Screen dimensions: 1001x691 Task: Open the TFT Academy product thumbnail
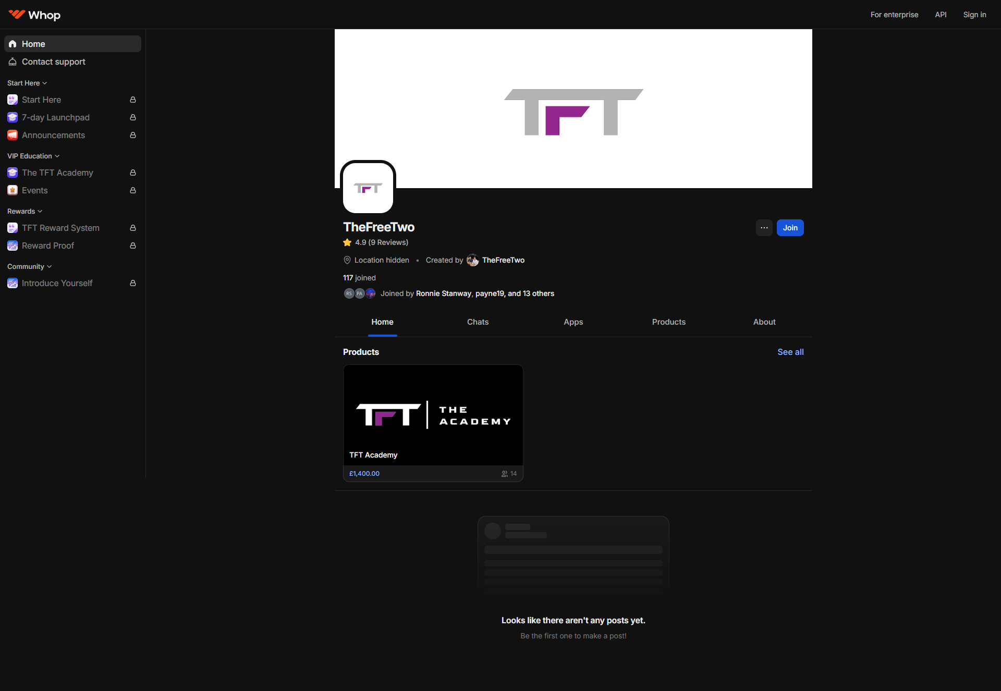pyautogui.click(x=433, y=415)
